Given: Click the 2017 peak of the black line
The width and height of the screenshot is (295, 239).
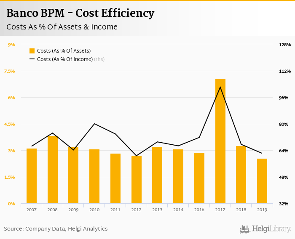Looking at the screenshot, I should click(220, 87).
